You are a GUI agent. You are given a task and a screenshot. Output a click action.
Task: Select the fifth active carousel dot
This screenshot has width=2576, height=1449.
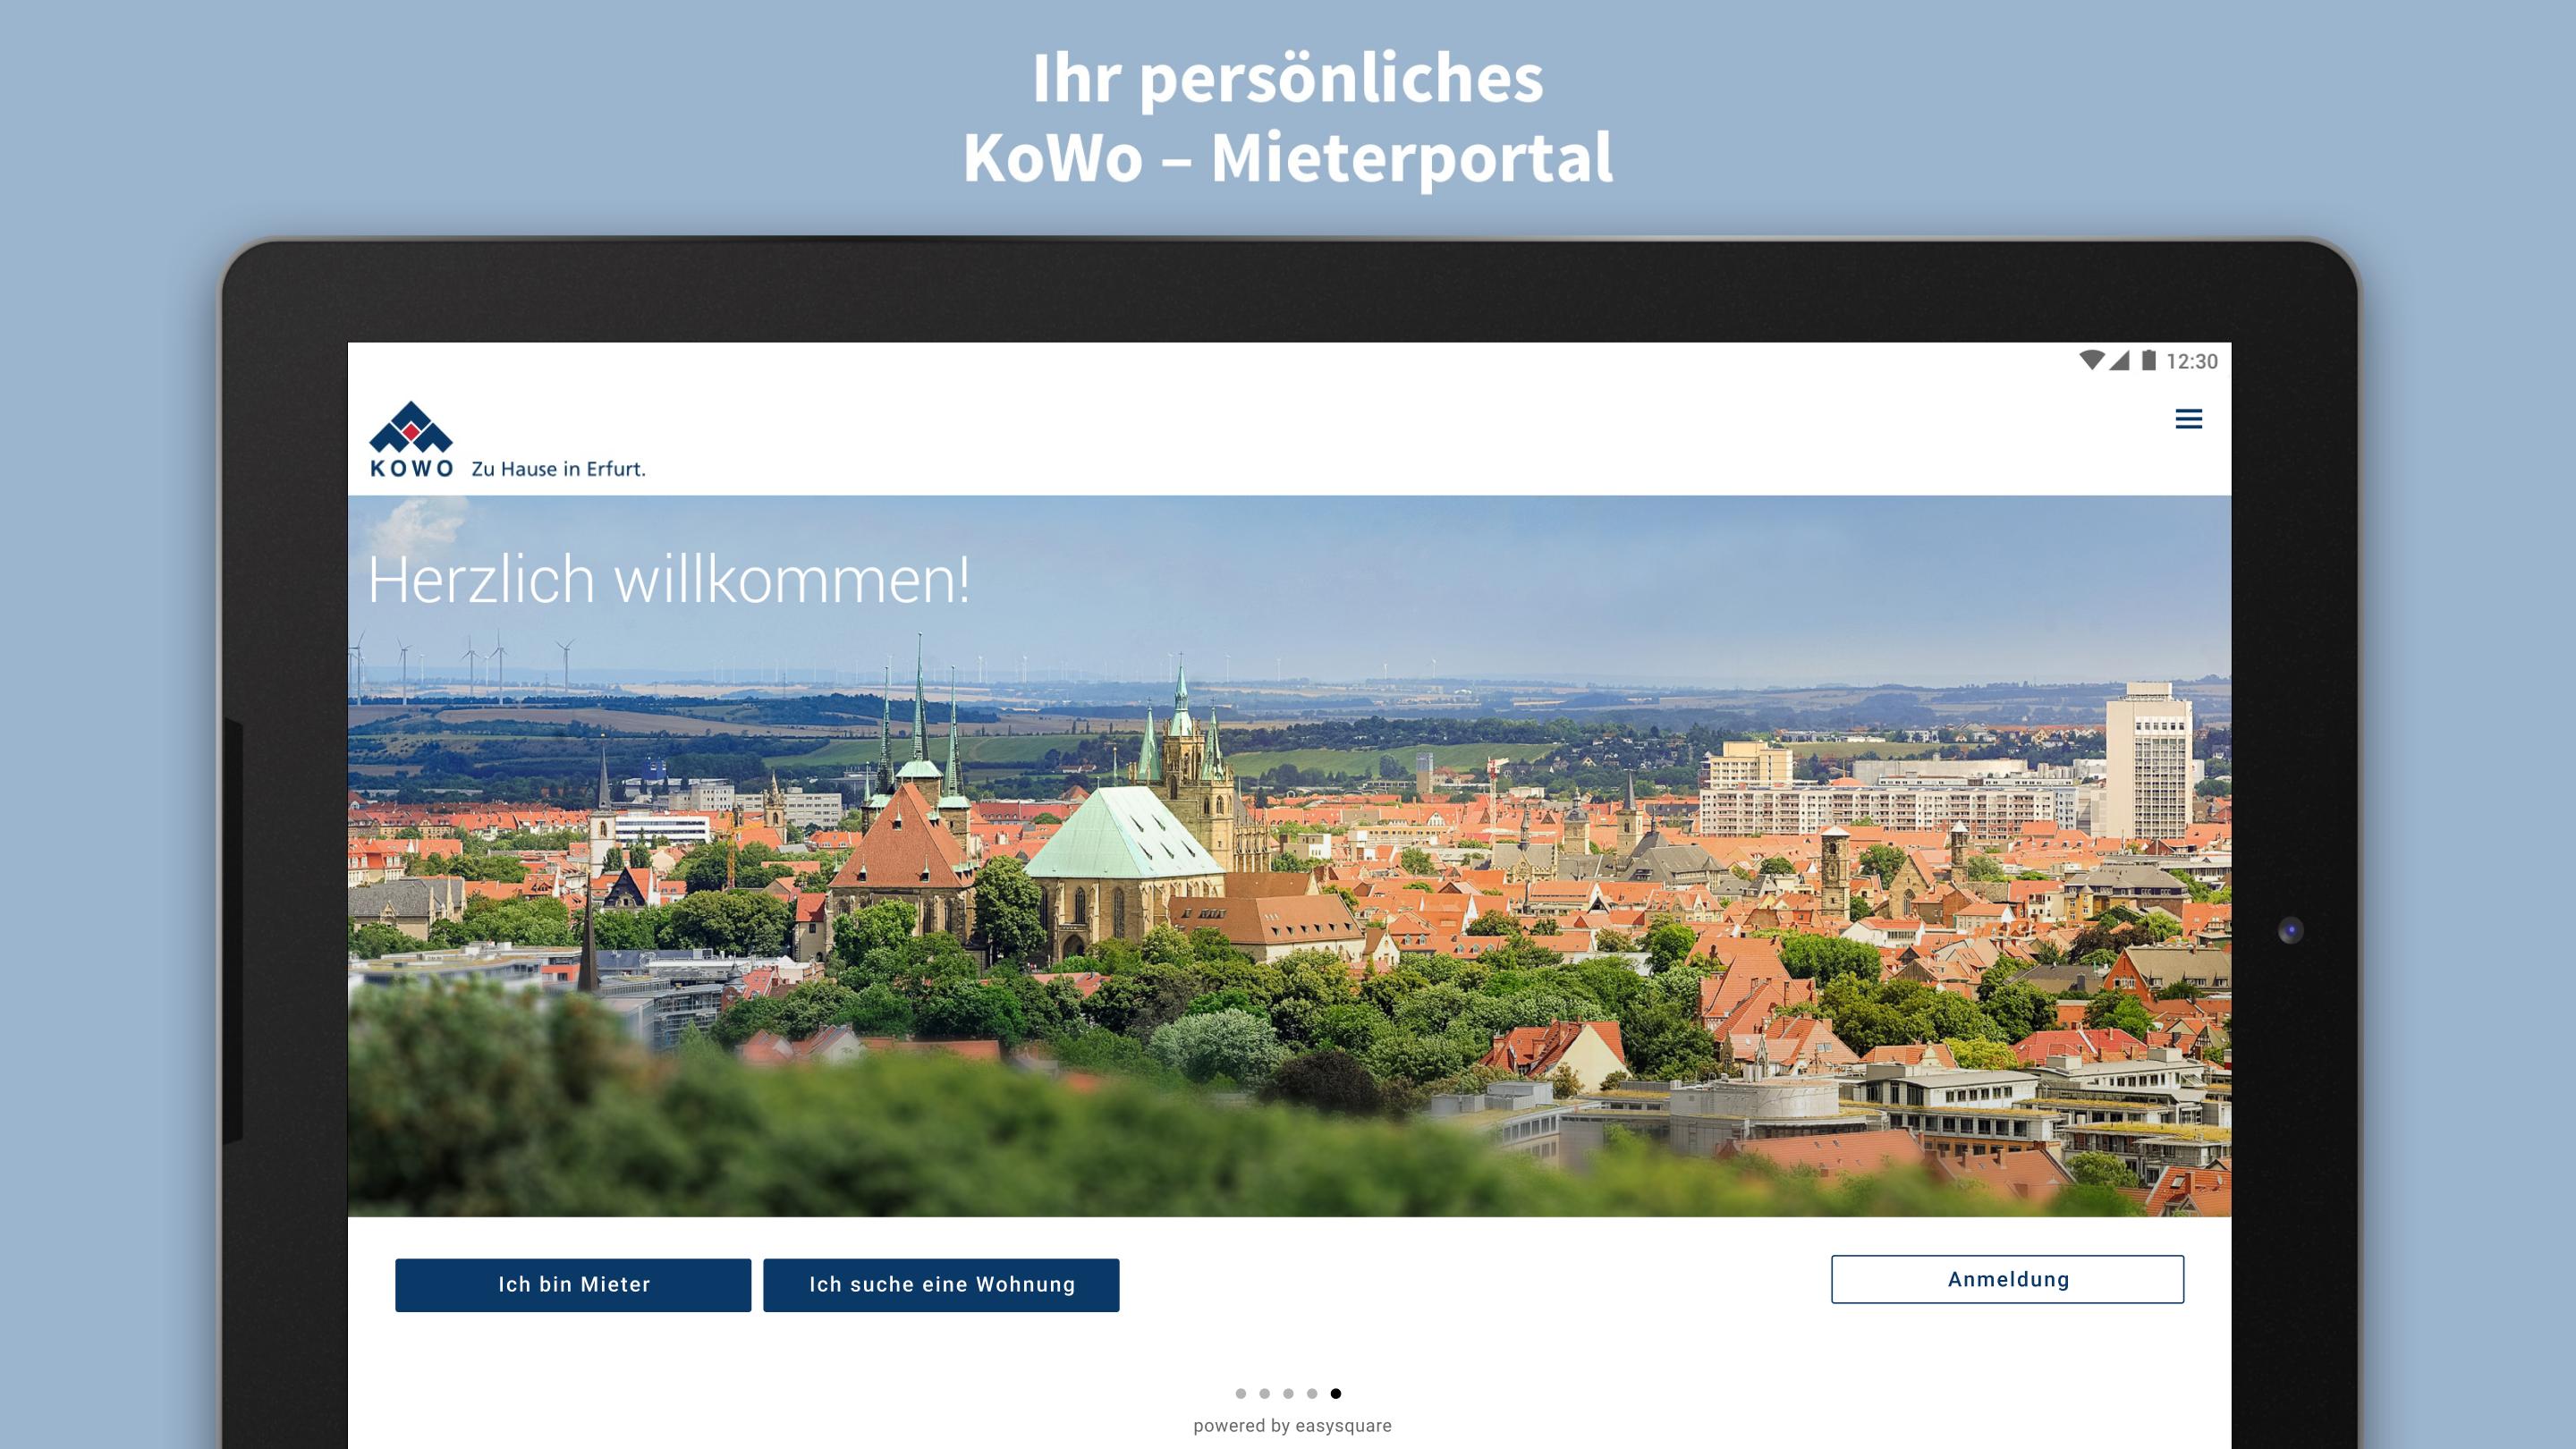tap(1336, 1393)
